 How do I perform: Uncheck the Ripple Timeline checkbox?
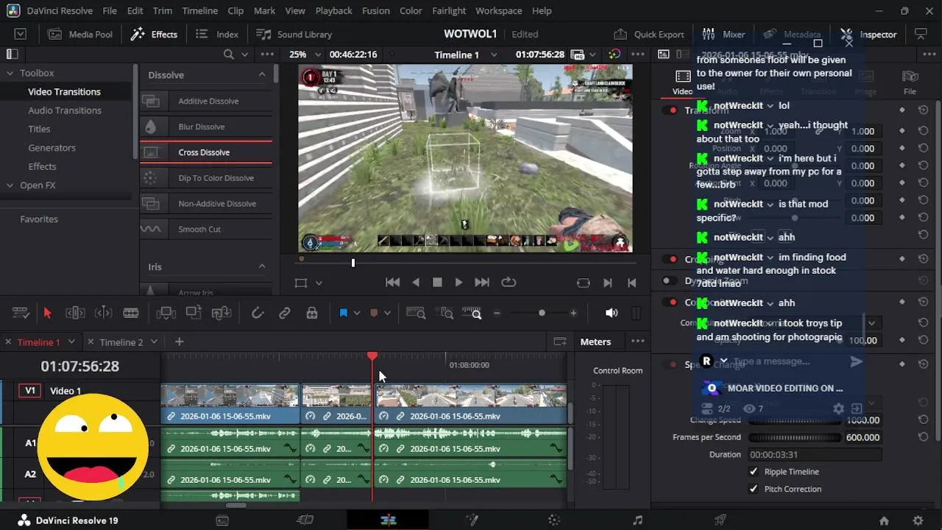754,472
